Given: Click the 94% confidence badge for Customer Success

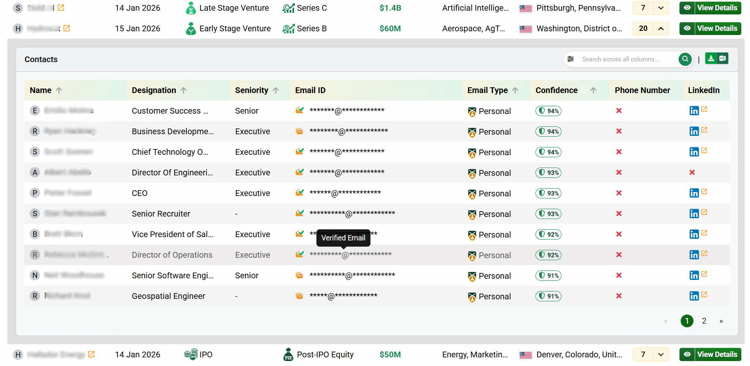Looking at the screenshot, I should [x=548, y=111].
